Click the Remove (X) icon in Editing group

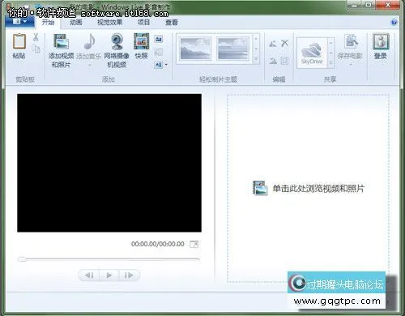coord(284,43)
